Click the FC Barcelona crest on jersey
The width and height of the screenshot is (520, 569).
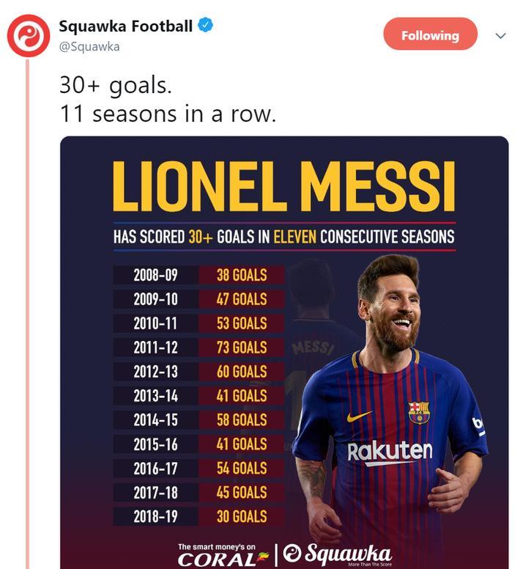coord(419,413)
